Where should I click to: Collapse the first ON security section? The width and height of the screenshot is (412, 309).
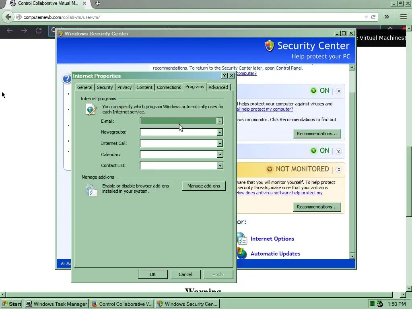[339, 91]
